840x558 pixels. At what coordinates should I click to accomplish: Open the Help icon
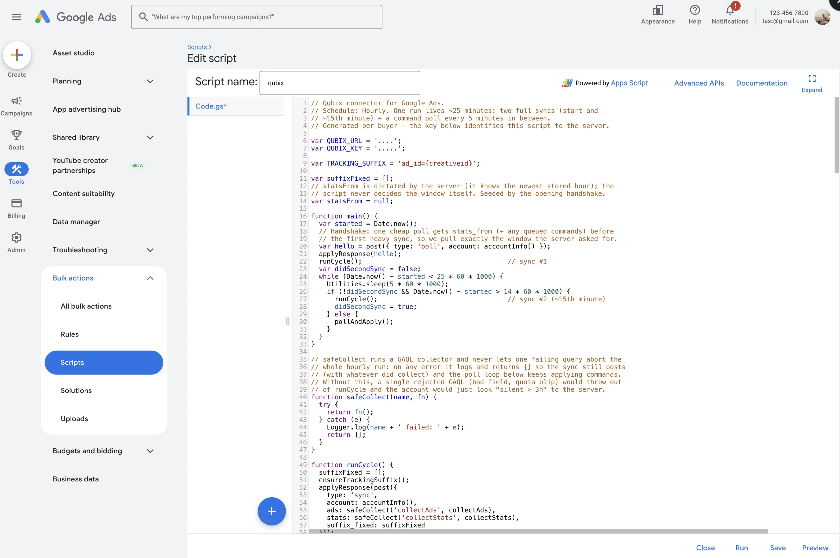pyautogui.click(x=694, y=10)
